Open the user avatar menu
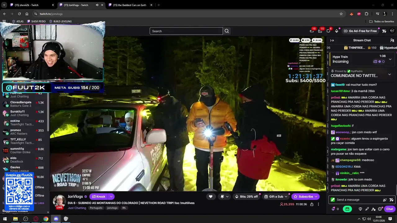Image resolution: width=397 pixels, height=223 pixels. tap(392, 31)
